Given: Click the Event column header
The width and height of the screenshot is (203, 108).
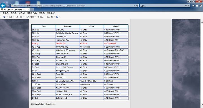Looking at the screenshot, I should click(92, 26).
